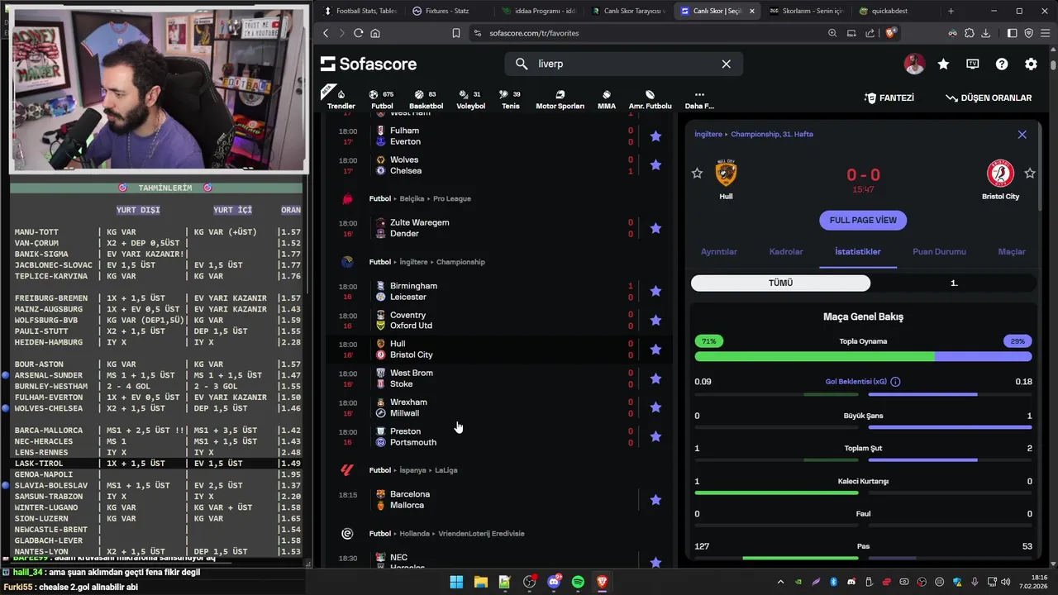Open the browser hamburger main menu
This screenshot has height=595, width=1058.
(x=1046, y=33)
